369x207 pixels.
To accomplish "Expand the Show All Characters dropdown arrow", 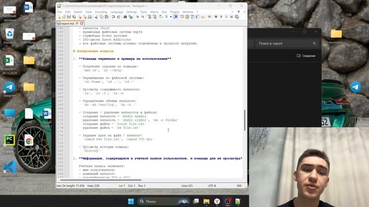I will click(x=171, y=17).
